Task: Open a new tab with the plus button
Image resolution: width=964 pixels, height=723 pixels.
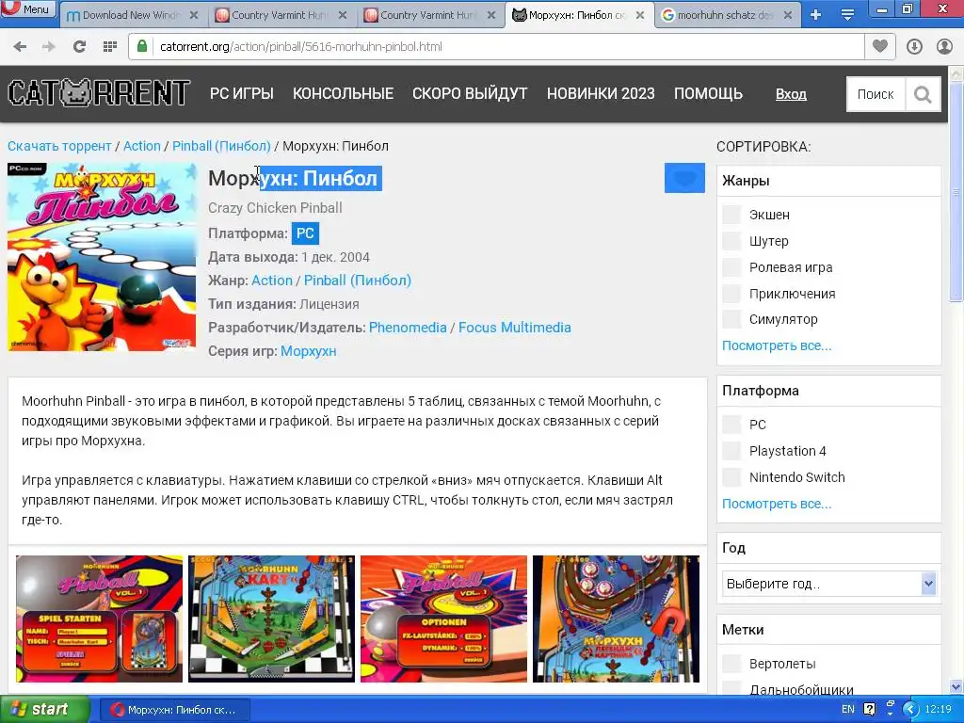Action: (816, 15)
